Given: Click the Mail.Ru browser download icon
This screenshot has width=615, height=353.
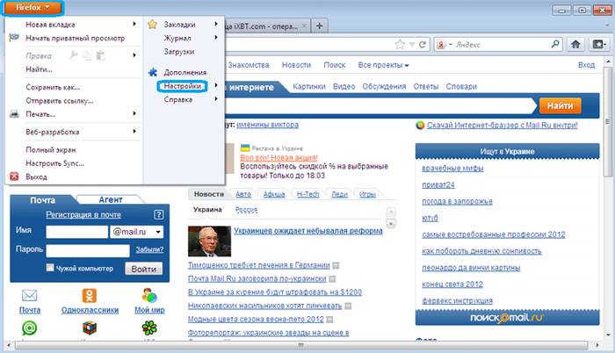Looking at the screenshot, I should click(x=420, y=125).
